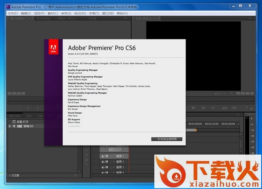Switch to the 信息 tab
262x189 pixels.
coord(29,116)
